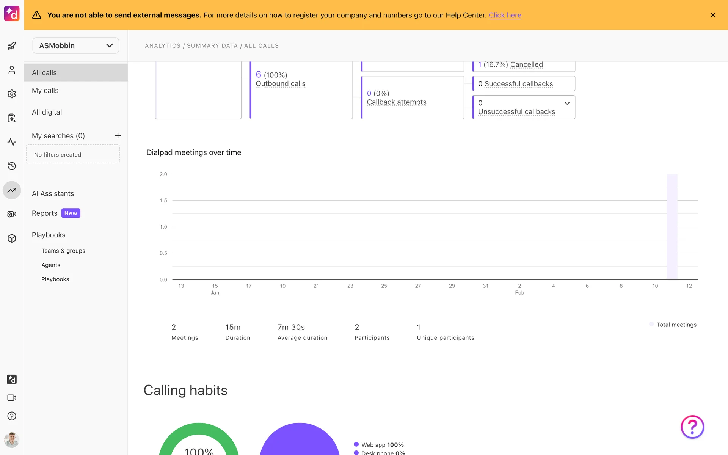Click the user profile avatar photo
The height and width of the screenshot is (455, 728).
[x=12, y=440]
